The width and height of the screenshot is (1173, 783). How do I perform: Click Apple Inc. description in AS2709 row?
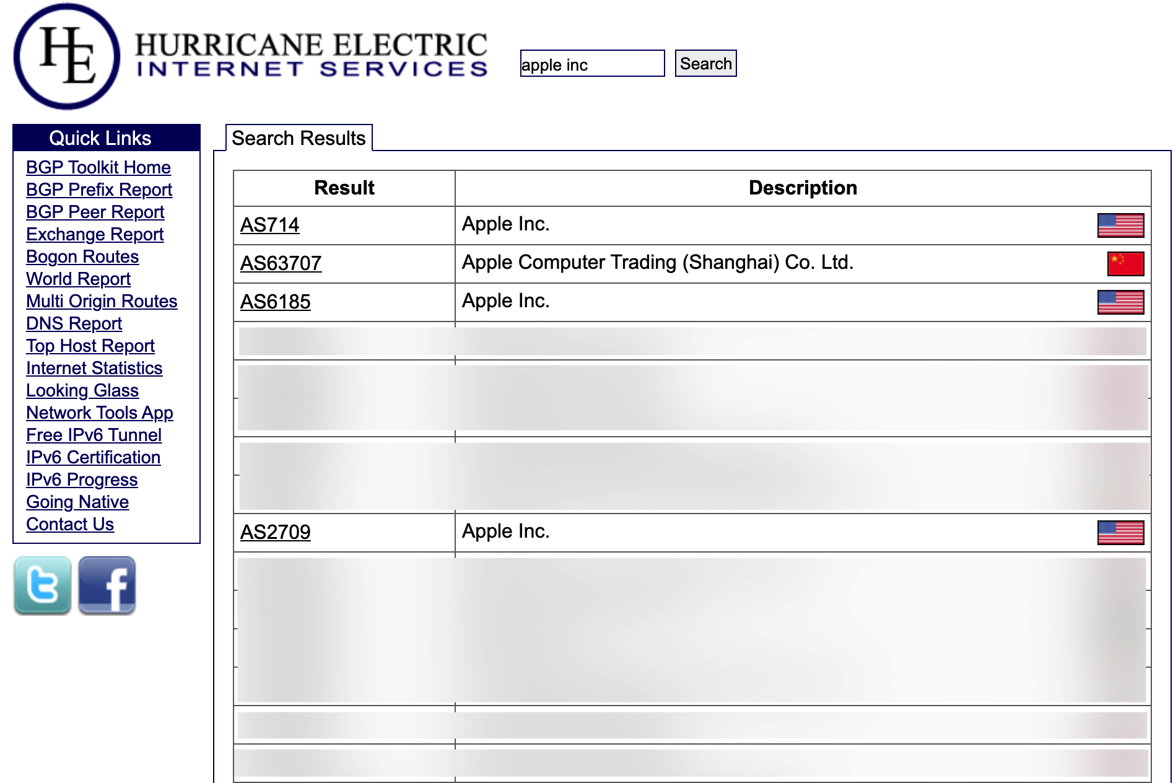coord(505,531)
